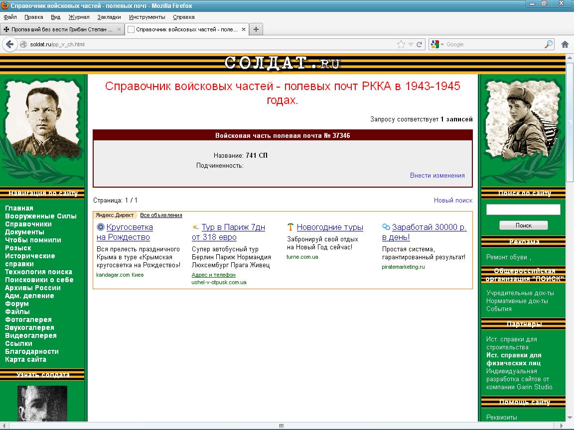Screen dimensions: 574x430
Task: Bookmark this page with the star icon
Action: [401, 44]
